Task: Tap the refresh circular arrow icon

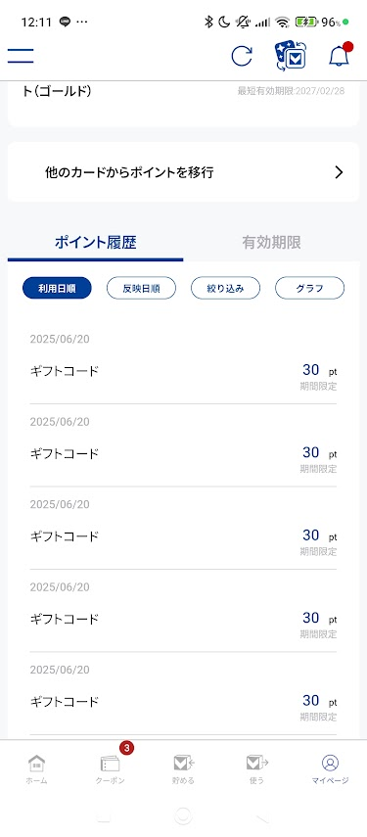Action: [242, 56]
